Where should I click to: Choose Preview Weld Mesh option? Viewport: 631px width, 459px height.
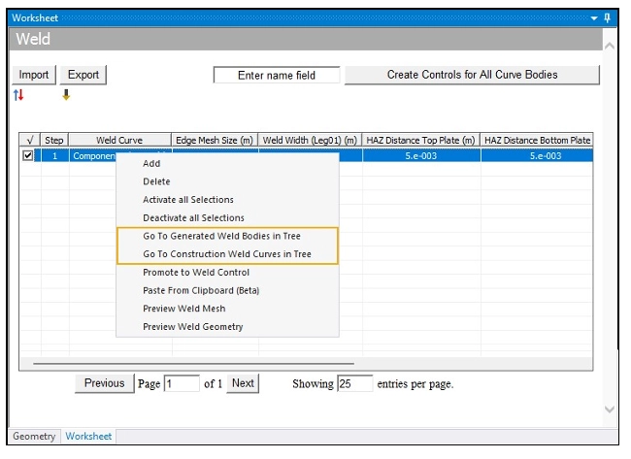pyautogui.click(x=185, y=309)
